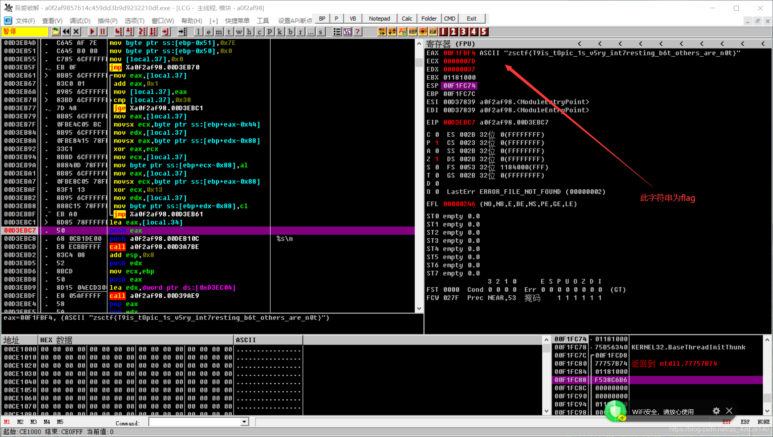Open the 选项(T) menu
The image size is (773, 437).
coord(135,20)
